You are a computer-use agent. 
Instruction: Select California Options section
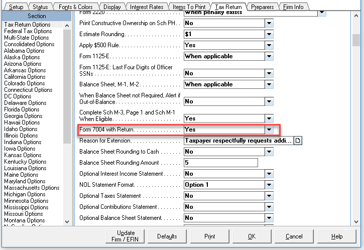point(25,77)
